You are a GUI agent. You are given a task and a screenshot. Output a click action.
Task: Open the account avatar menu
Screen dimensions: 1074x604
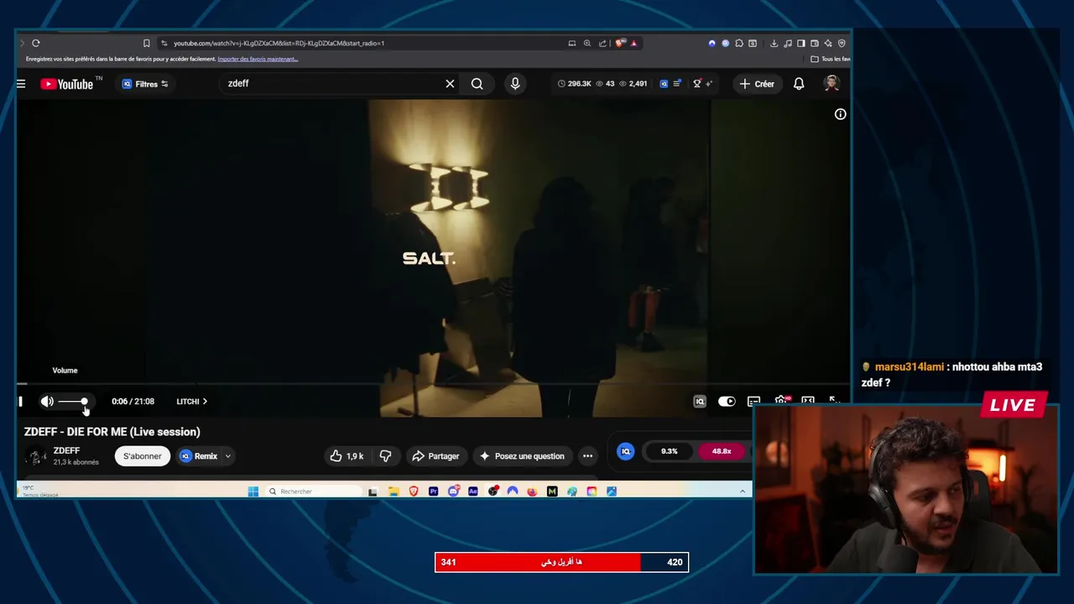832,84
